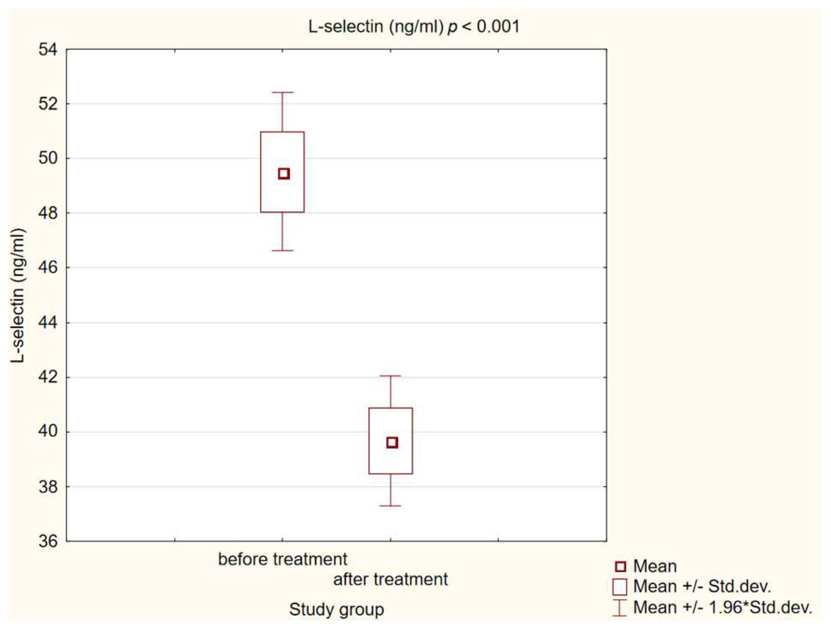Select the "Study group" axis title
Screen dimensions: 831x631
(x=336, y=609)
